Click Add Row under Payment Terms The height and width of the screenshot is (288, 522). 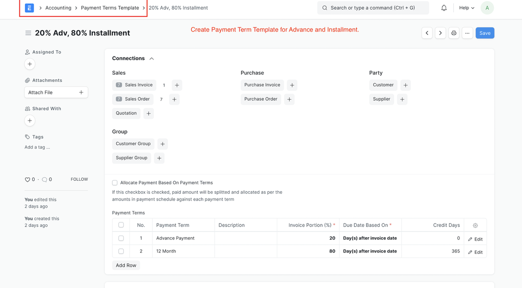point(126,265)
